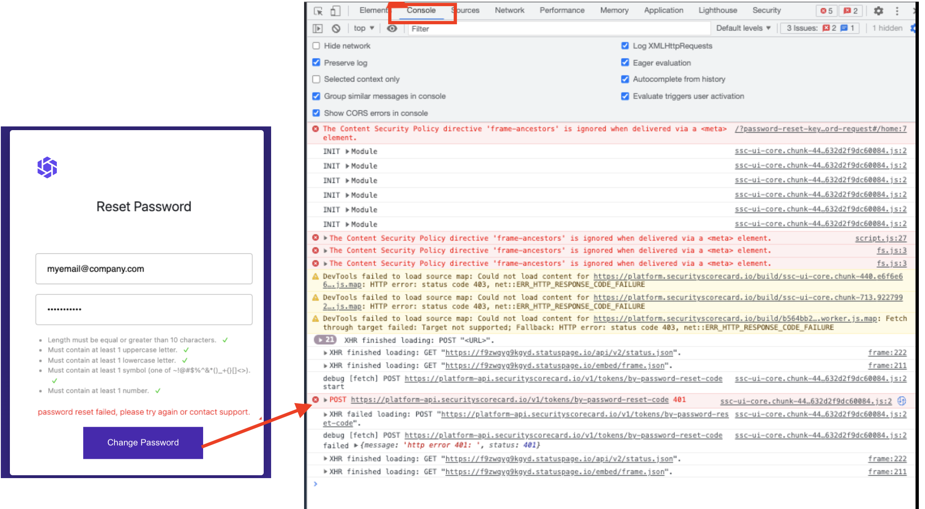Open the POST by-password-reset-code 401 URL
Image resolution: width=925 pixels, height=509 pixels.
click(510, 399)
